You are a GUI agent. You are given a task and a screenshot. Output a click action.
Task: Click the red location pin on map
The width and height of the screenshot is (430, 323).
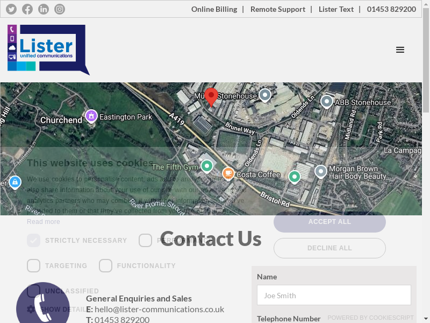click(211, 97)
